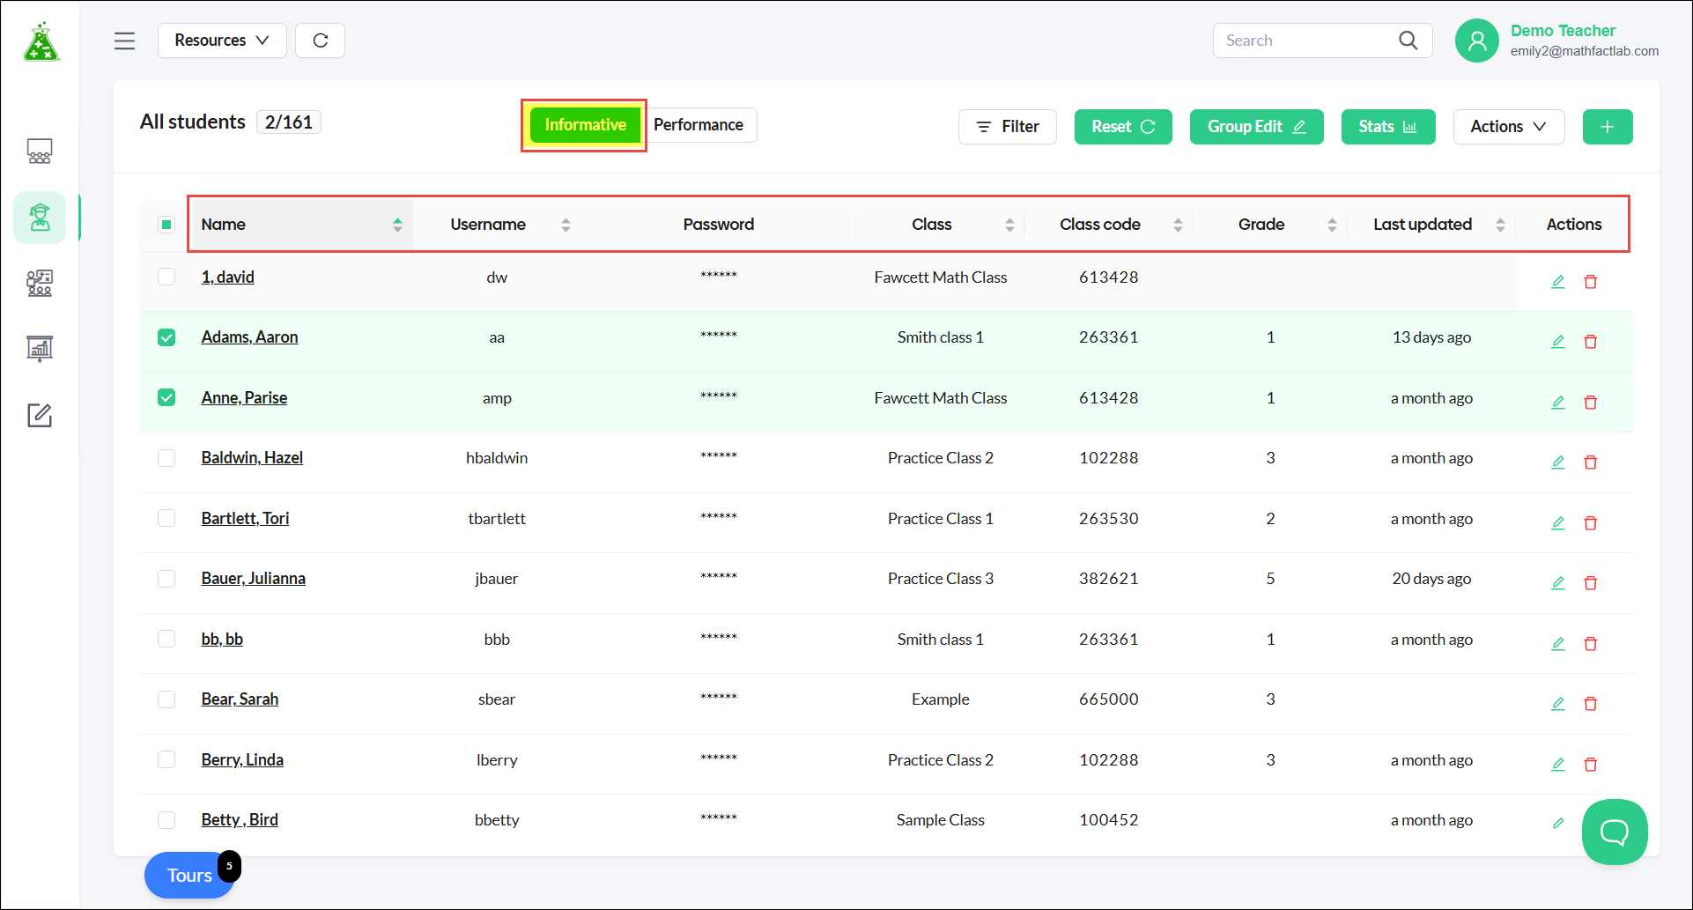Open the students page in sidebar
This screenshot has width=1693, height=910.
click(x=40, y=217)
